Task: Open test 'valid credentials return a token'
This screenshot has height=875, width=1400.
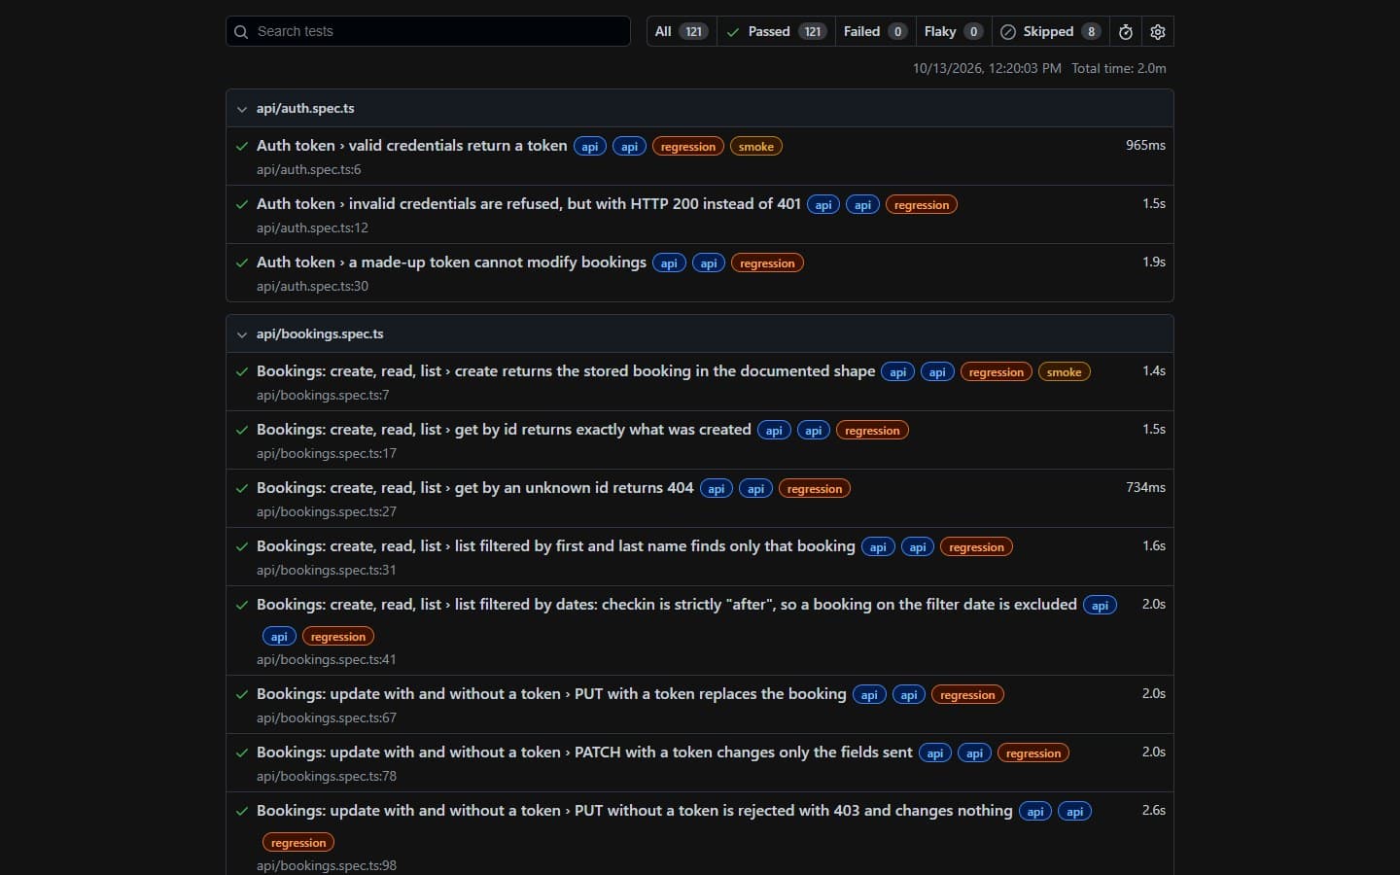Action: [411, 145]
